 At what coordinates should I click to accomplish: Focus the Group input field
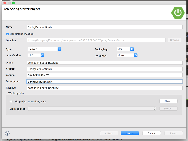(105, 63)
